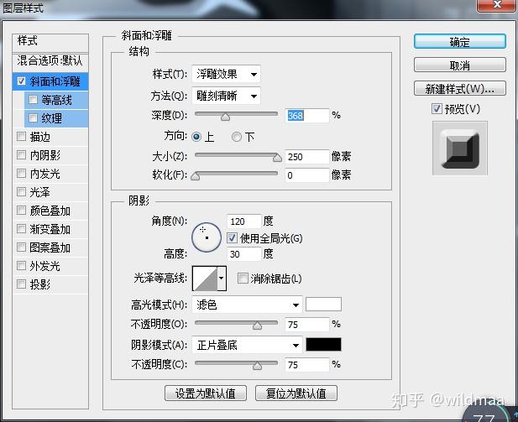Open the white highlight color swatch
The width and height of the screenshot is (518, 422).
tap(323, 304)
